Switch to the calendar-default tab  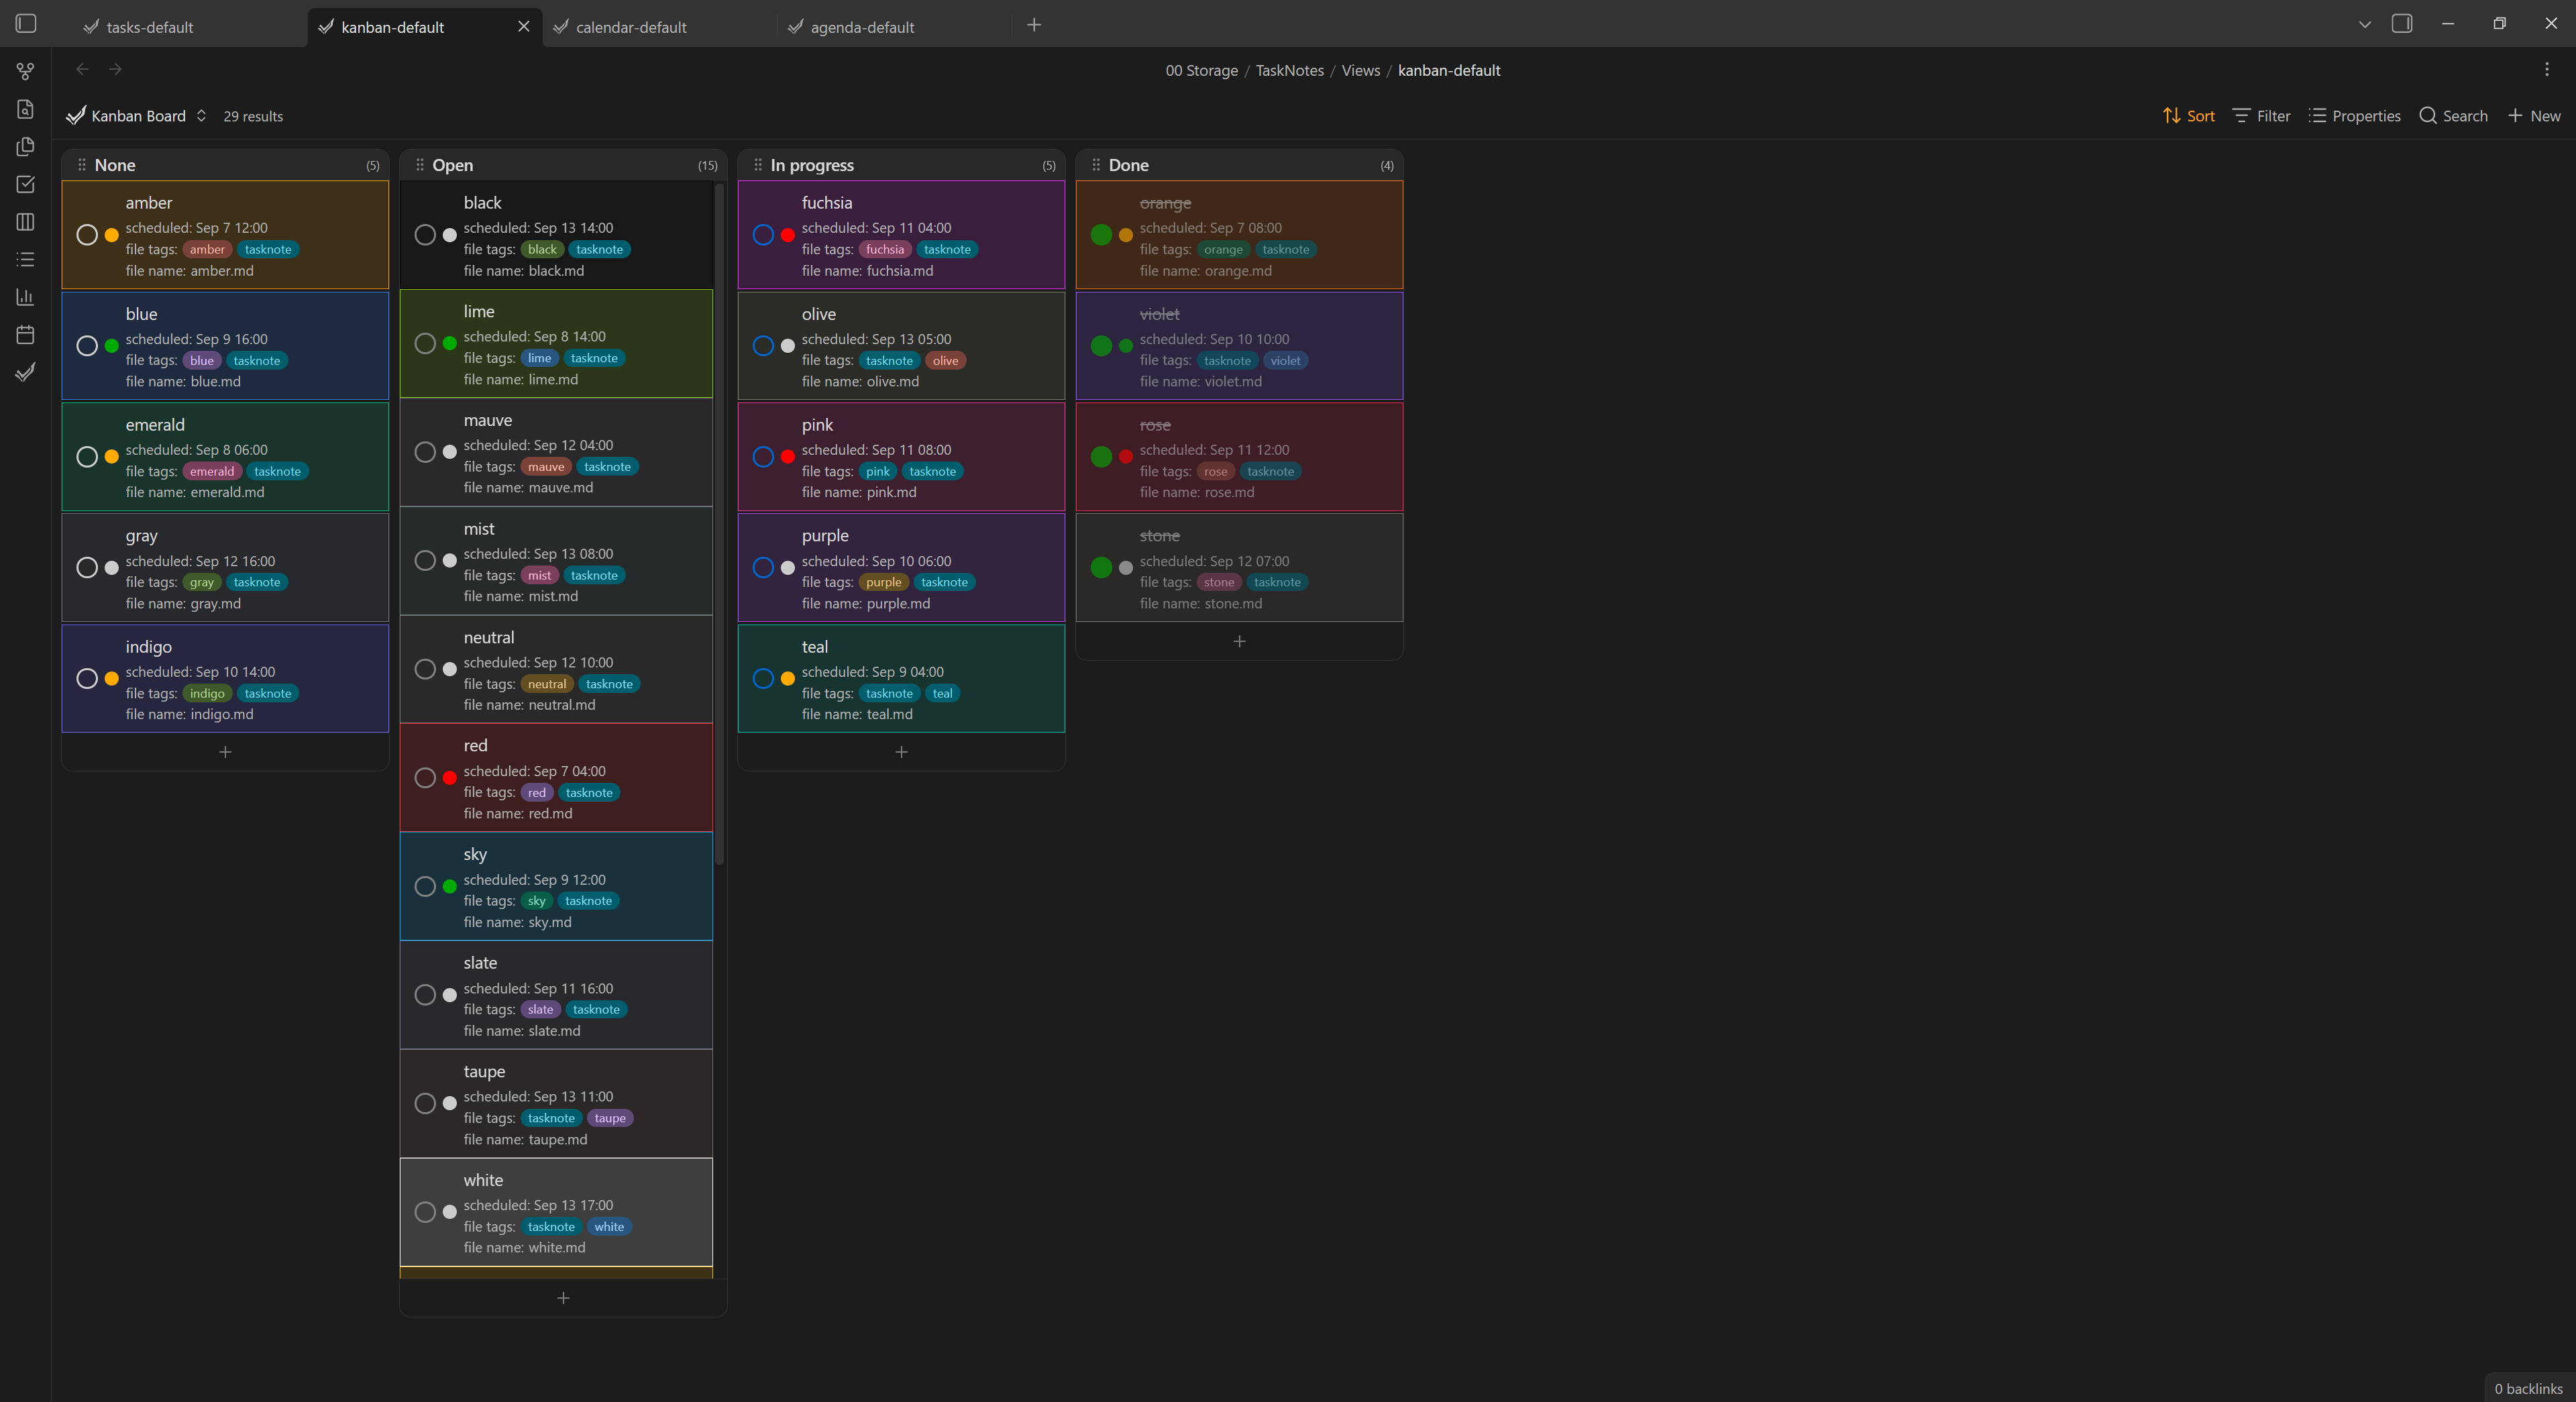631,27
